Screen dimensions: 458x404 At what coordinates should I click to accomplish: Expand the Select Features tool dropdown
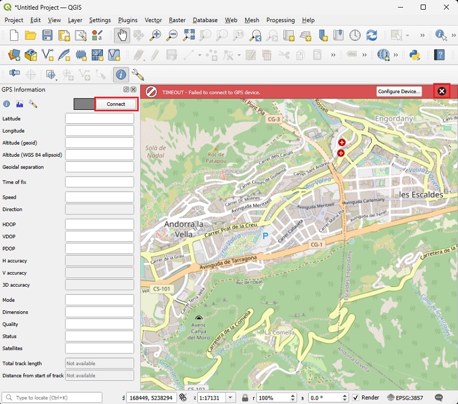click(x=408, y=36)
